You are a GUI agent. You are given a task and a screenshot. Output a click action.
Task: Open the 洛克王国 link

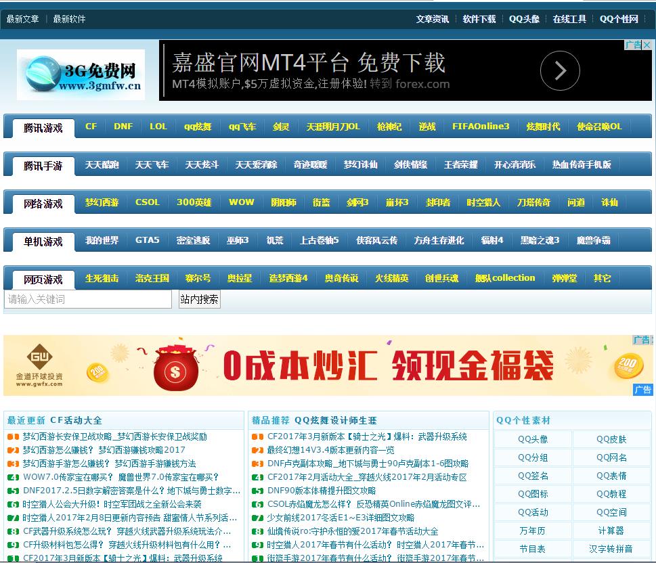[152, 278]
